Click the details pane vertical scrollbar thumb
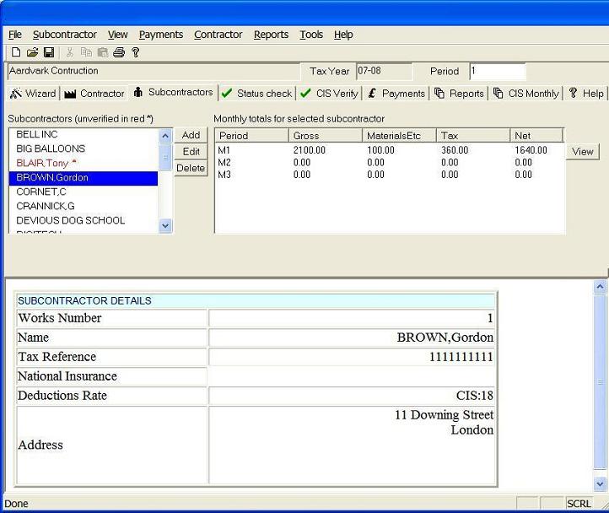Image resolution: width=609 pixels, height=513 pixels. click(x=600, y=381)
